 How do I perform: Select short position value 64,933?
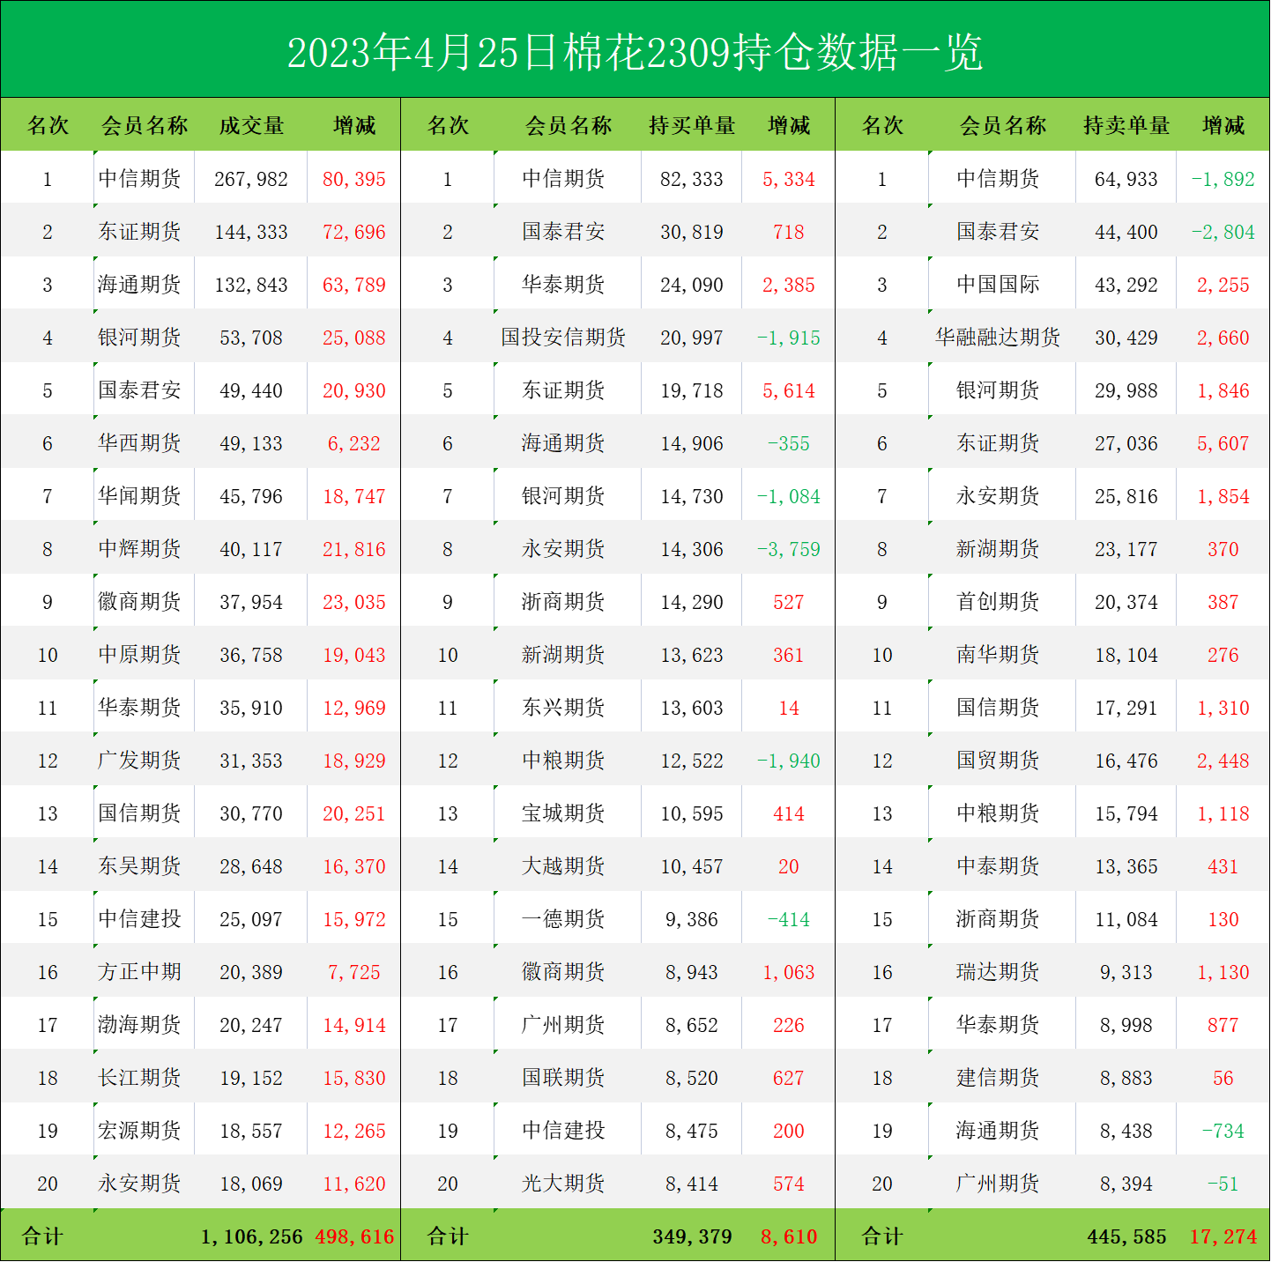[x=1126, y=179]
